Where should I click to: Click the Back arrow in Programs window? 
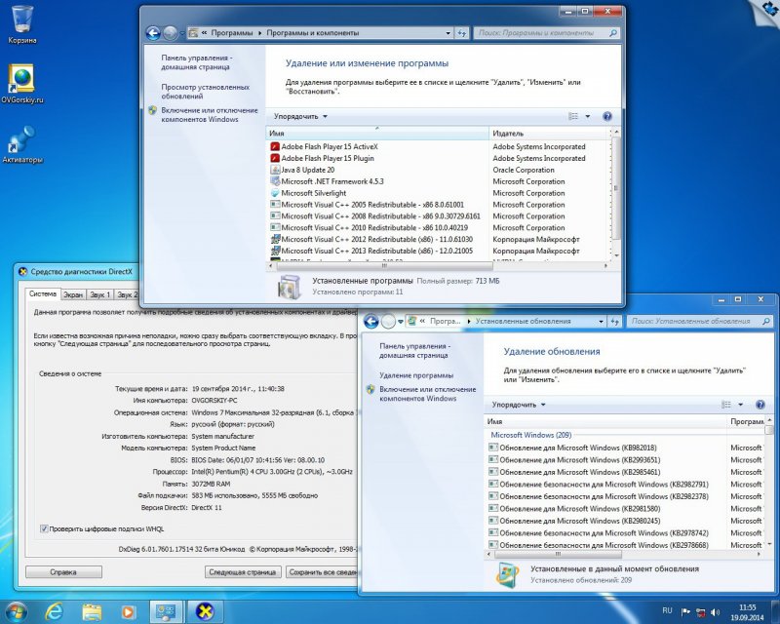pyautogui.click(x=153, y=33)
